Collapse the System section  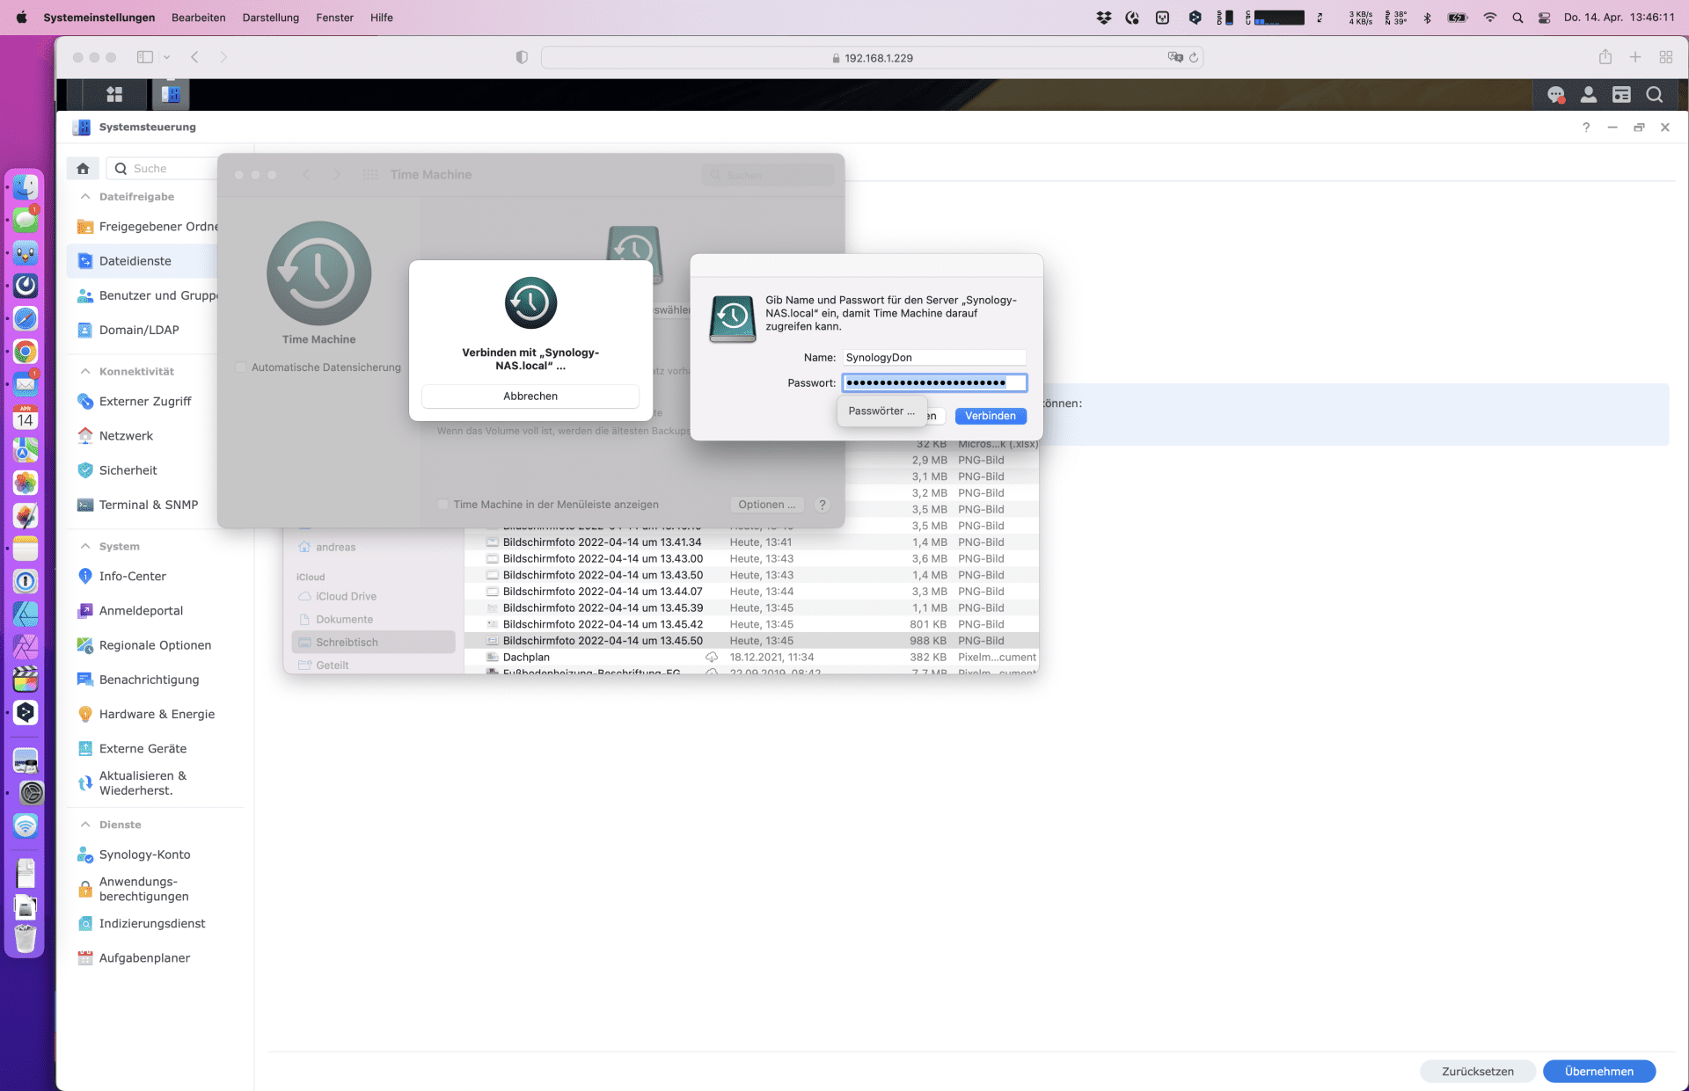point(85,546)
